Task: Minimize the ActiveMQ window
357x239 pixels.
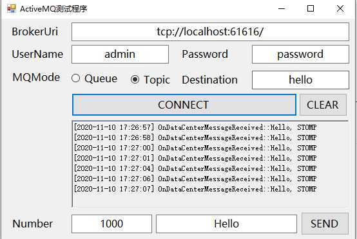Action: pyautogui.click(x=282, y=8)
